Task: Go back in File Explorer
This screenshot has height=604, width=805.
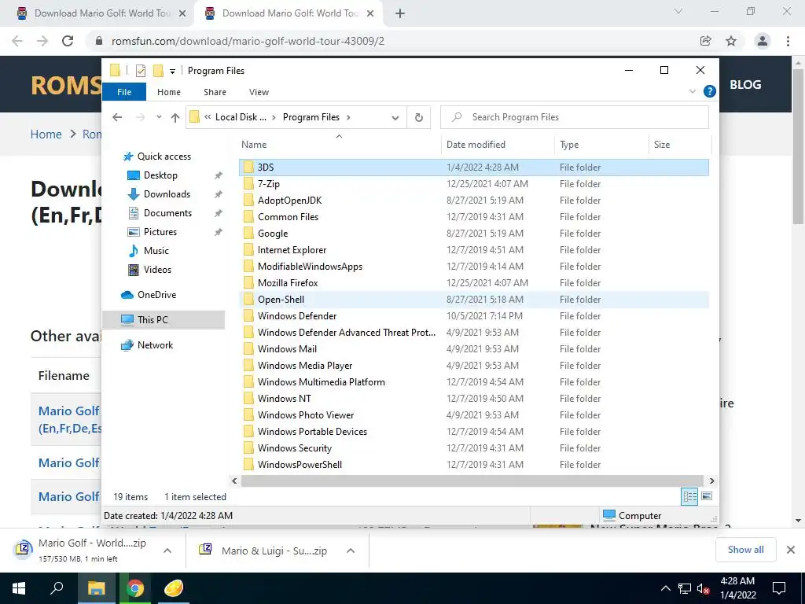Action: click(x=118, y=118)
